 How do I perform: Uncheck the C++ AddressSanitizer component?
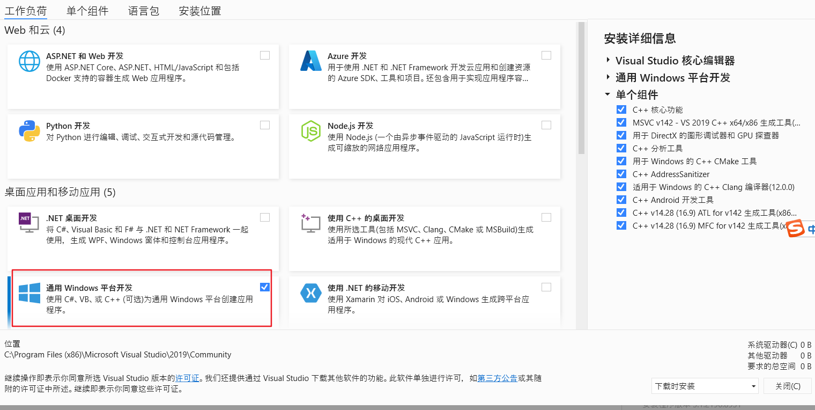tap(621, 174)
